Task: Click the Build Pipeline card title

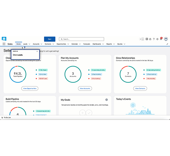Action: coord(12,99)
